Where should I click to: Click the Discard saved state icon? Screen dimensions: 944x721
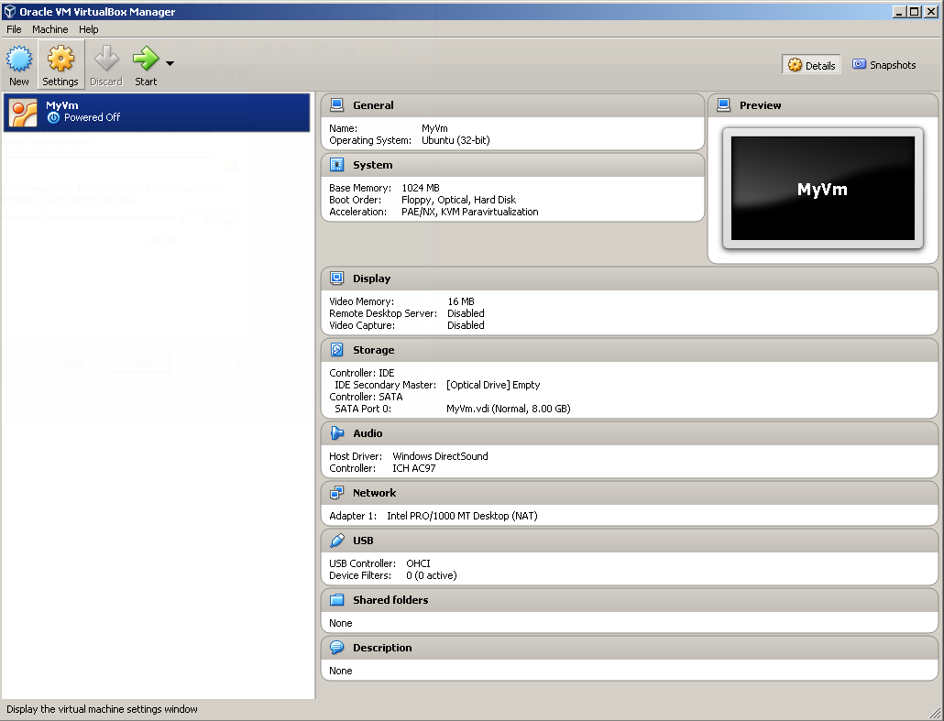point(106,59)
